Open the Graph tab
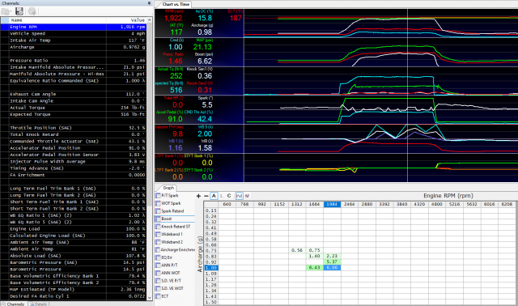Image resolution: width=518 pixels, height=306 pixels. [x=168, y=188]
